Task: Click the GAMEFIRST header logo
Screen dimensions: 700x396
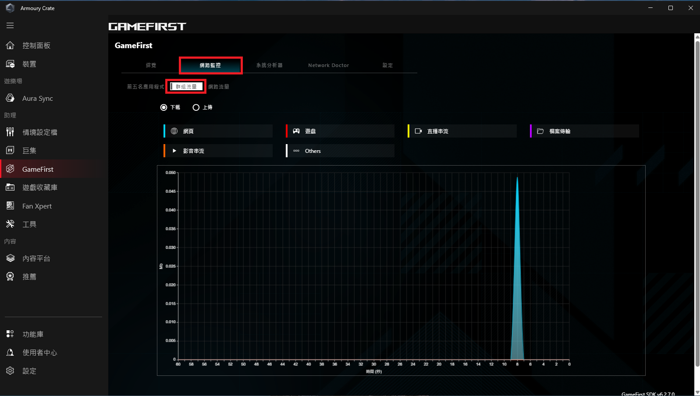Action: [x=147, y=27]
